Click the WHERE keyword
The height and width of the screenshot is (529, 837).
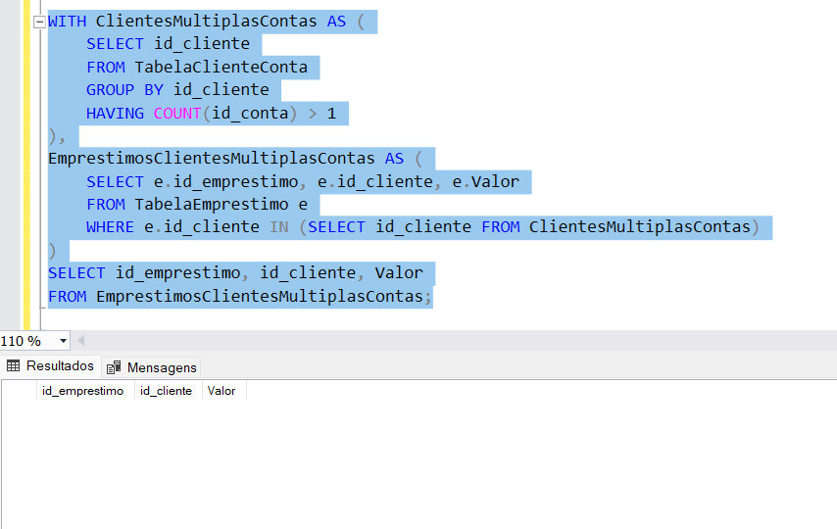tap(110, 227)
